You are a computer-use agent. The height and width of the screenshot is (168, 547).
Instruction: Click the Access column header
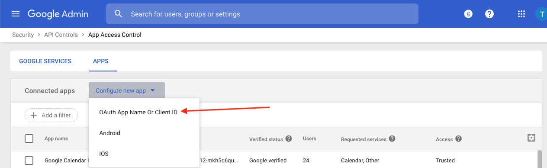[444, 139]
